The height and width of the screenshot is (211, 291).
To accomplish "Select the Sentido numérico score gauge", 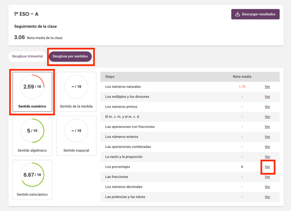I will coord(32,86).
